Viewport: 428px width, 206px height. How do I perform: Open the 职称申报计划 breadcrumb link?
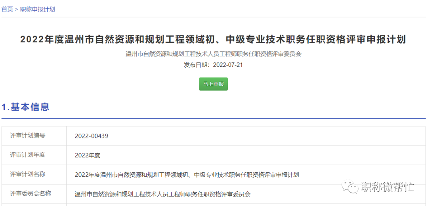(x=38, y=9)
